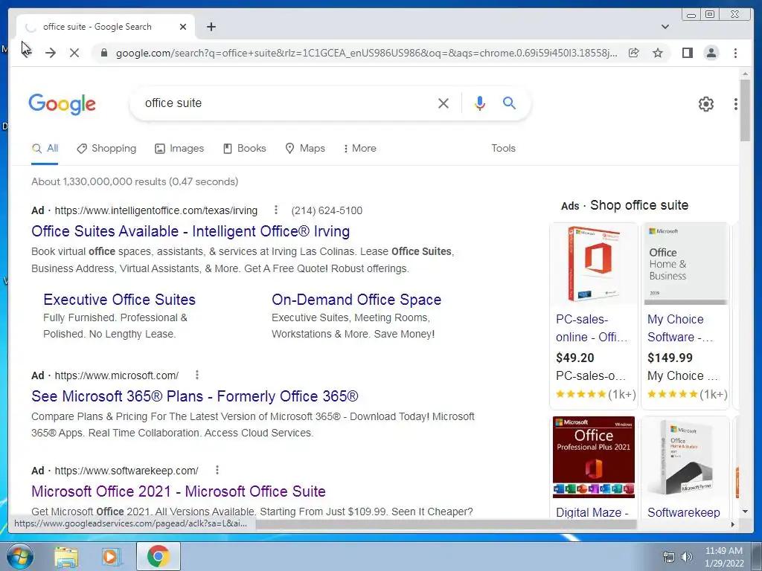This screenshot has height=571, width=762.
Task: Open Chrome three-dot menu
Action: [735, 53]
